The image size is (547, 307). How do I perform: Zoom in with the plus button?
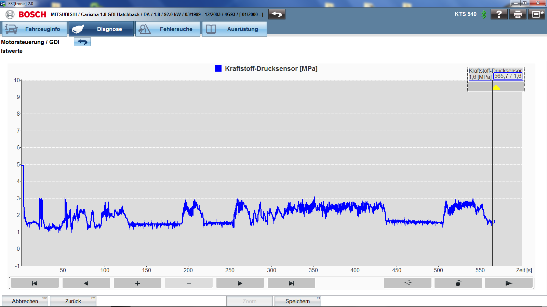(137, 283)
